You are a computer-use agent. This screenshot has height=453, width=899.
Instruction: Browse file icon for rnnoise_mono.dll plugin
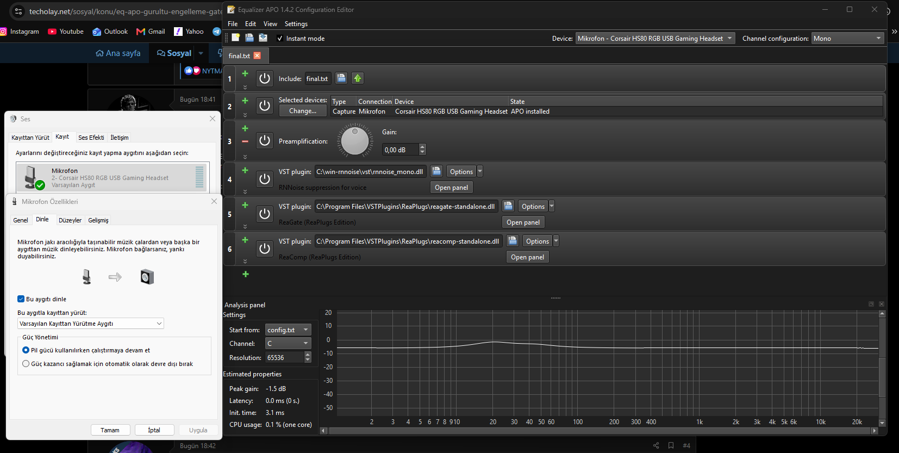tap(436, 171)
